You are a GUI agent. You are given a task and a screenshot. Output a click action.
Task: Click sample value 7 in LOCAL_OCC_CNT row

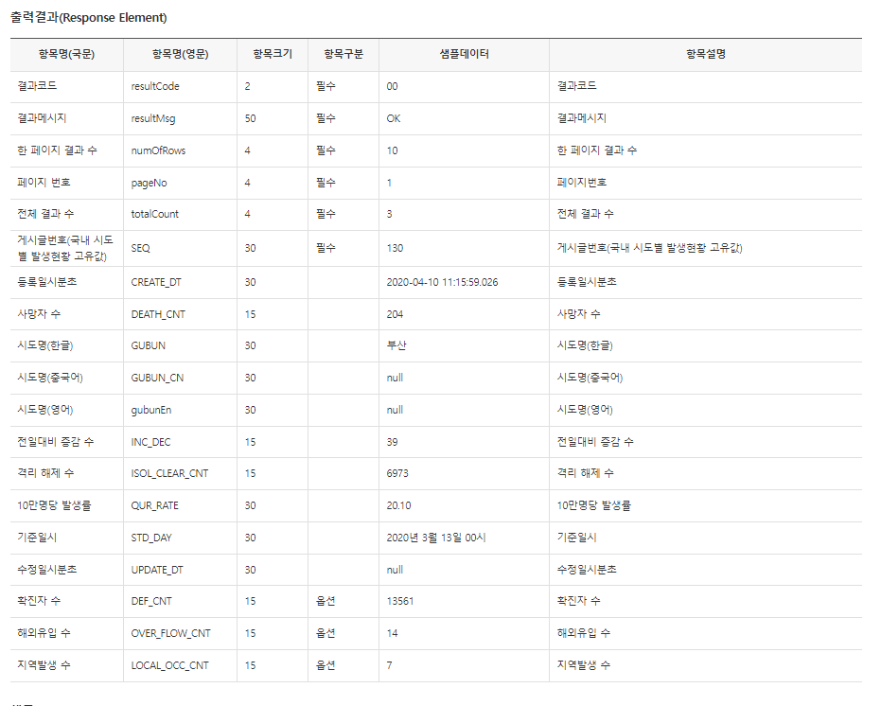(x=389, y=665)
